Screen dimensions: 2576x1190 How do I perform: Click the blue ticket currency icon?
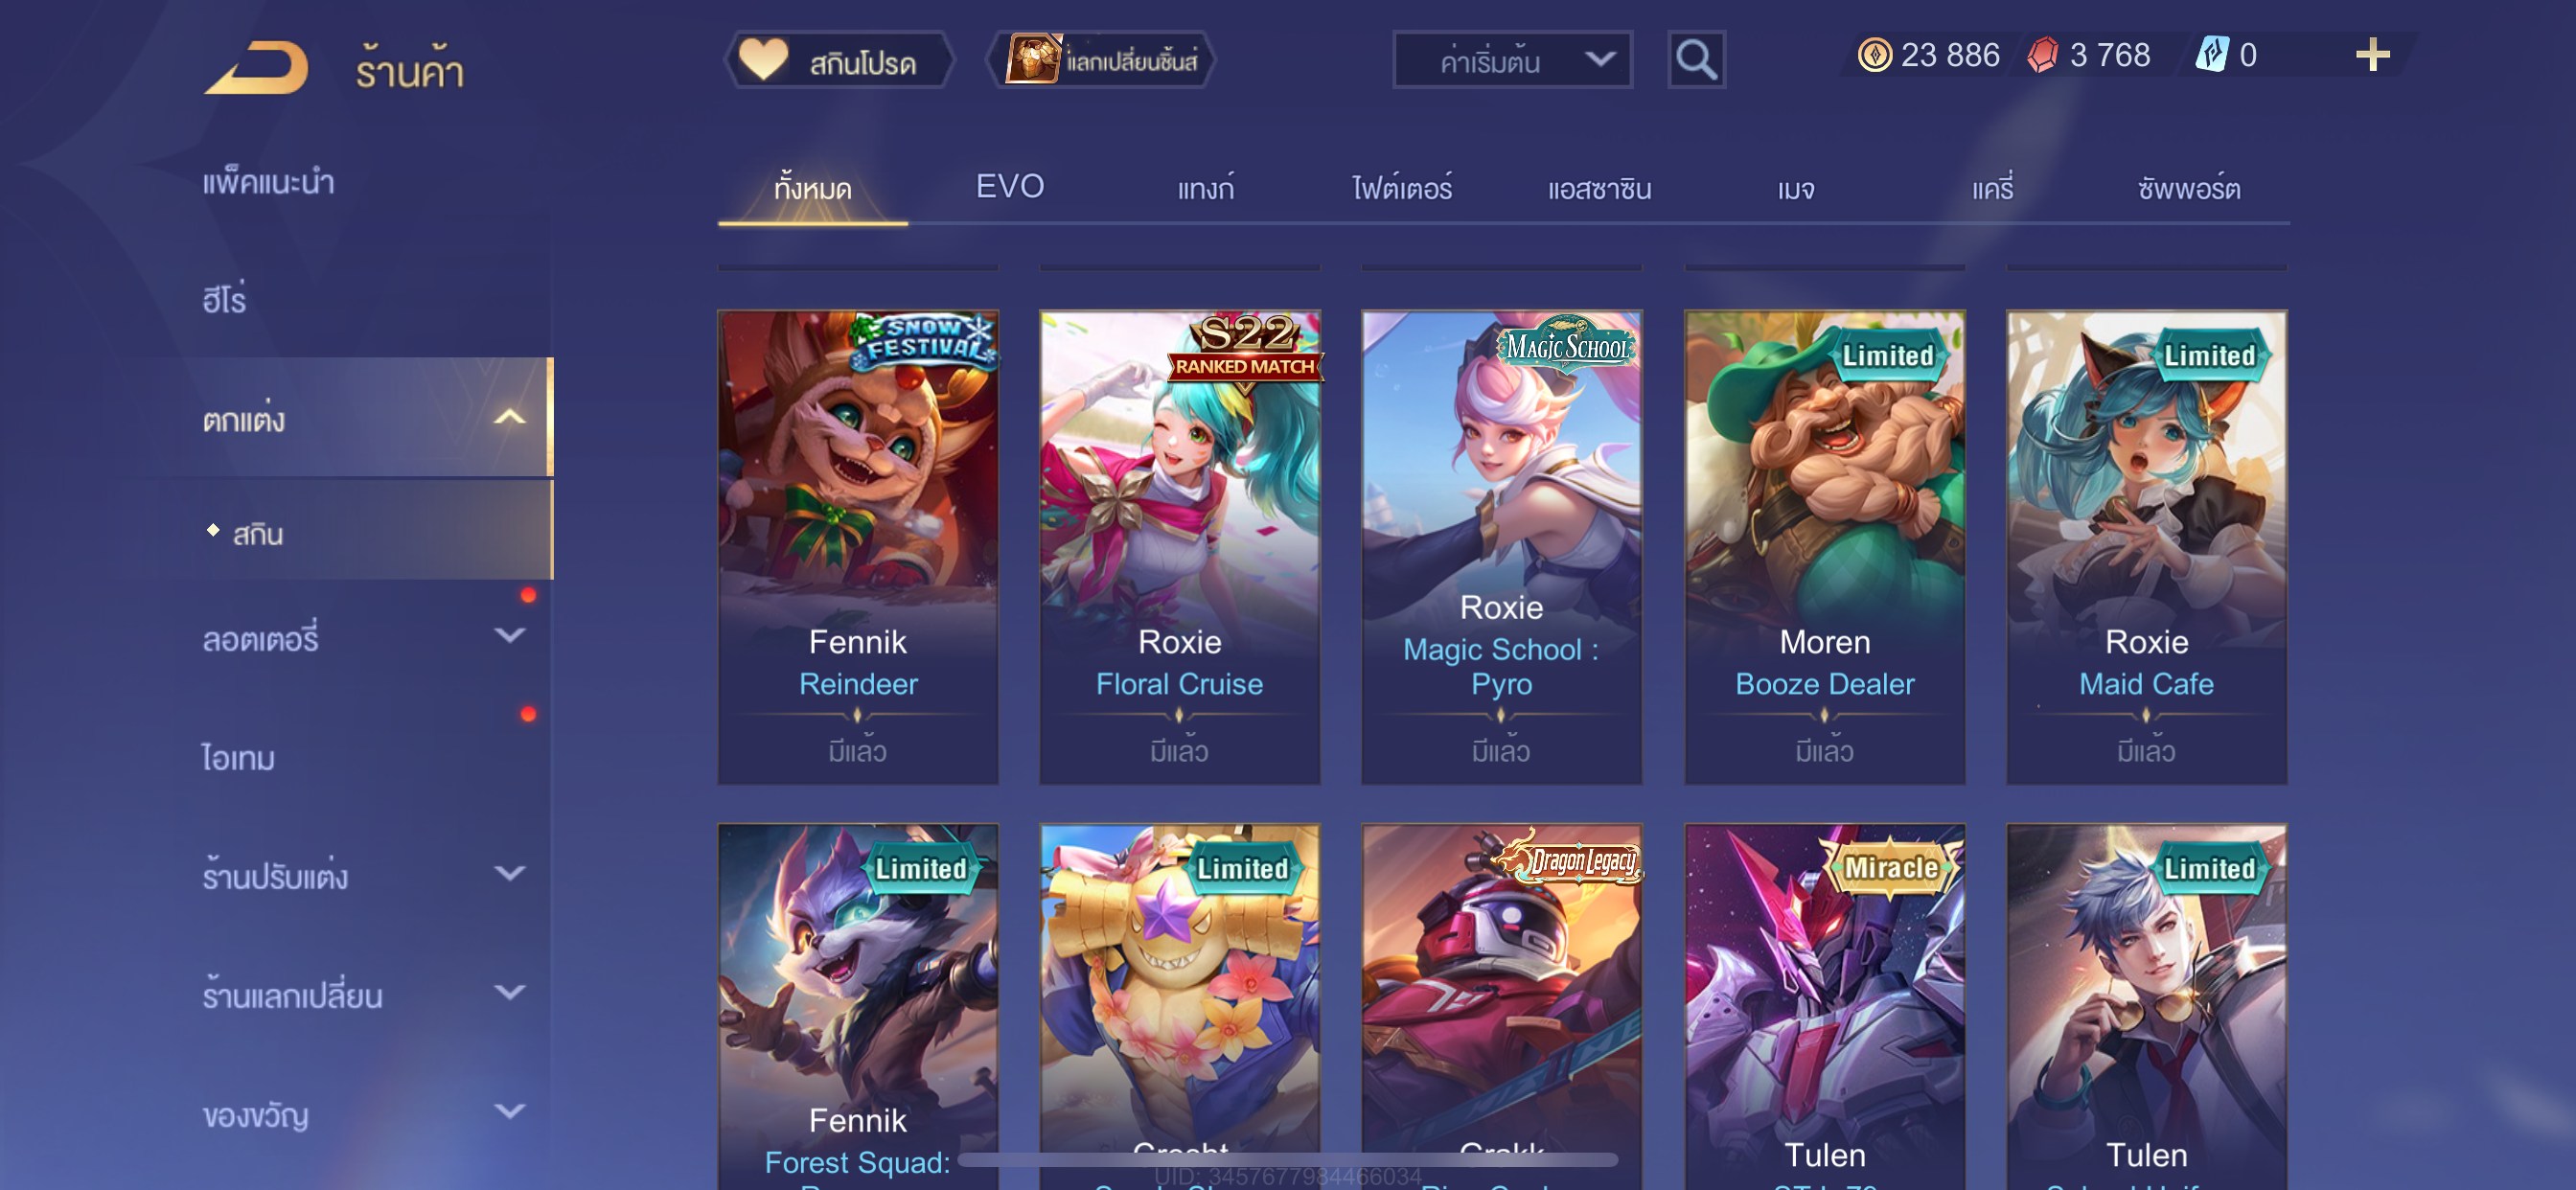(x=2211, y=55)
